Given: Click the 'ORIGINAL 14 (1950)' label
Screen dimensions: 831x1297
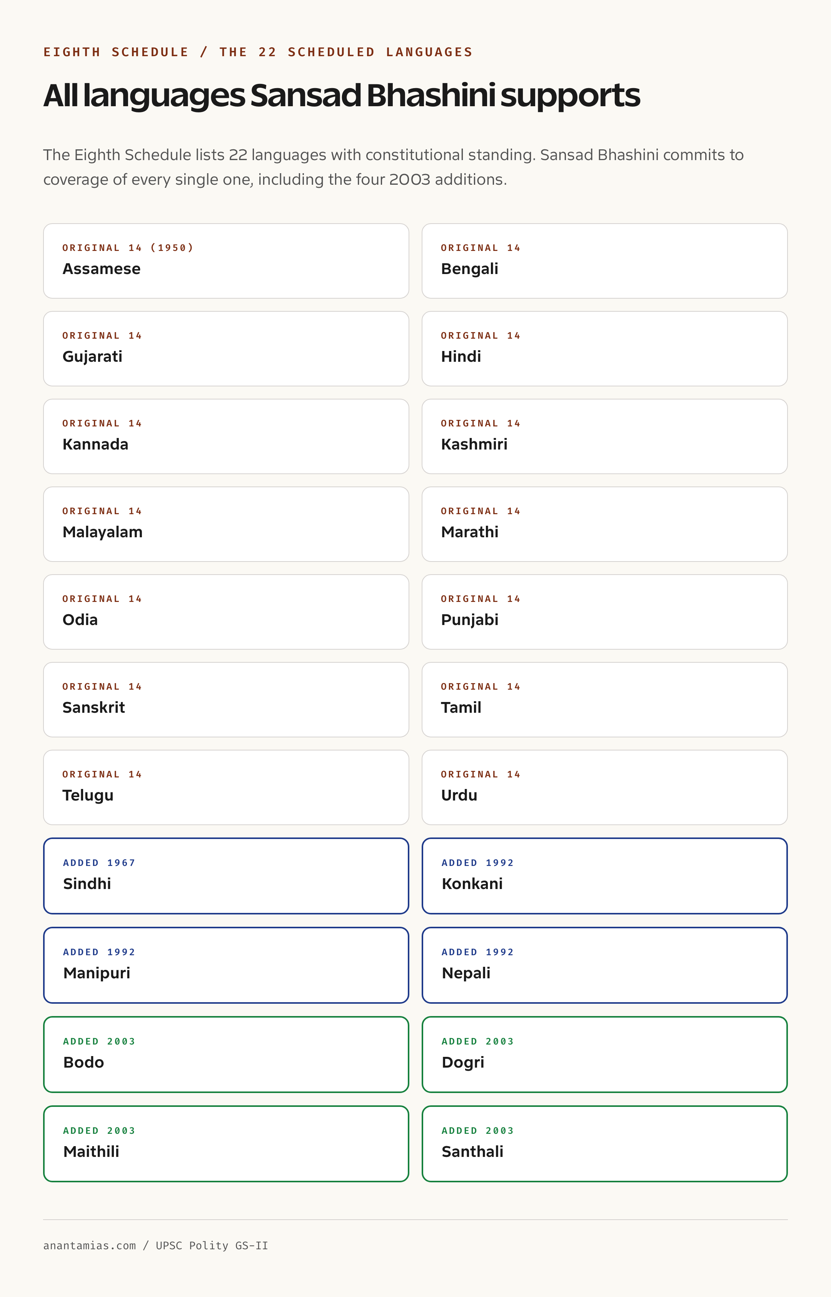Looking at the screenshot, I should tap(128, 248).
